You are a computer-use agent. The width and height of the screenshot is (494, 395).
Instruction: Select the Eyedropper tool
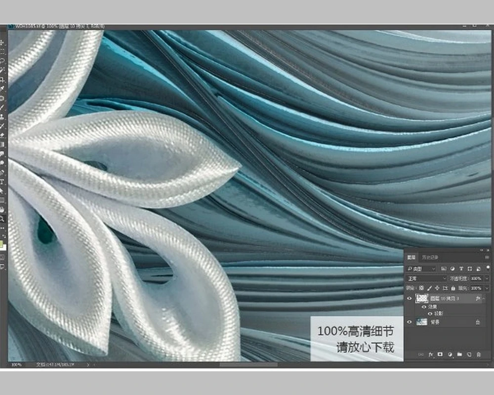pos(2,88)
